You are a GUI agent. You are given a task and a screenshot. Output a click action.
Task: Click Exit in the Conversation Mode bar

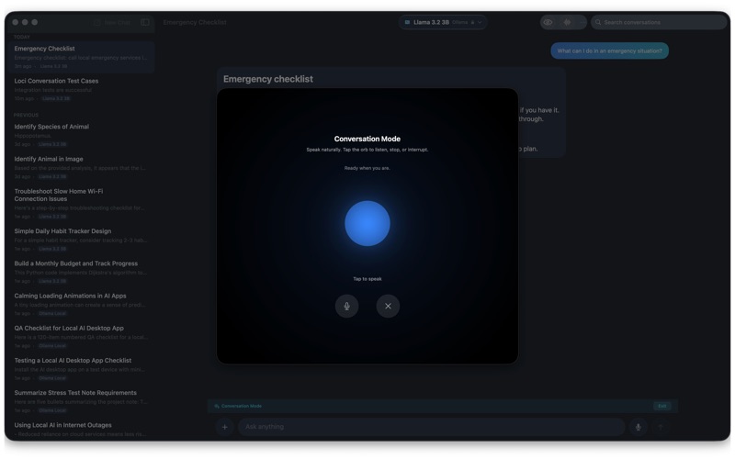point(661,406)
